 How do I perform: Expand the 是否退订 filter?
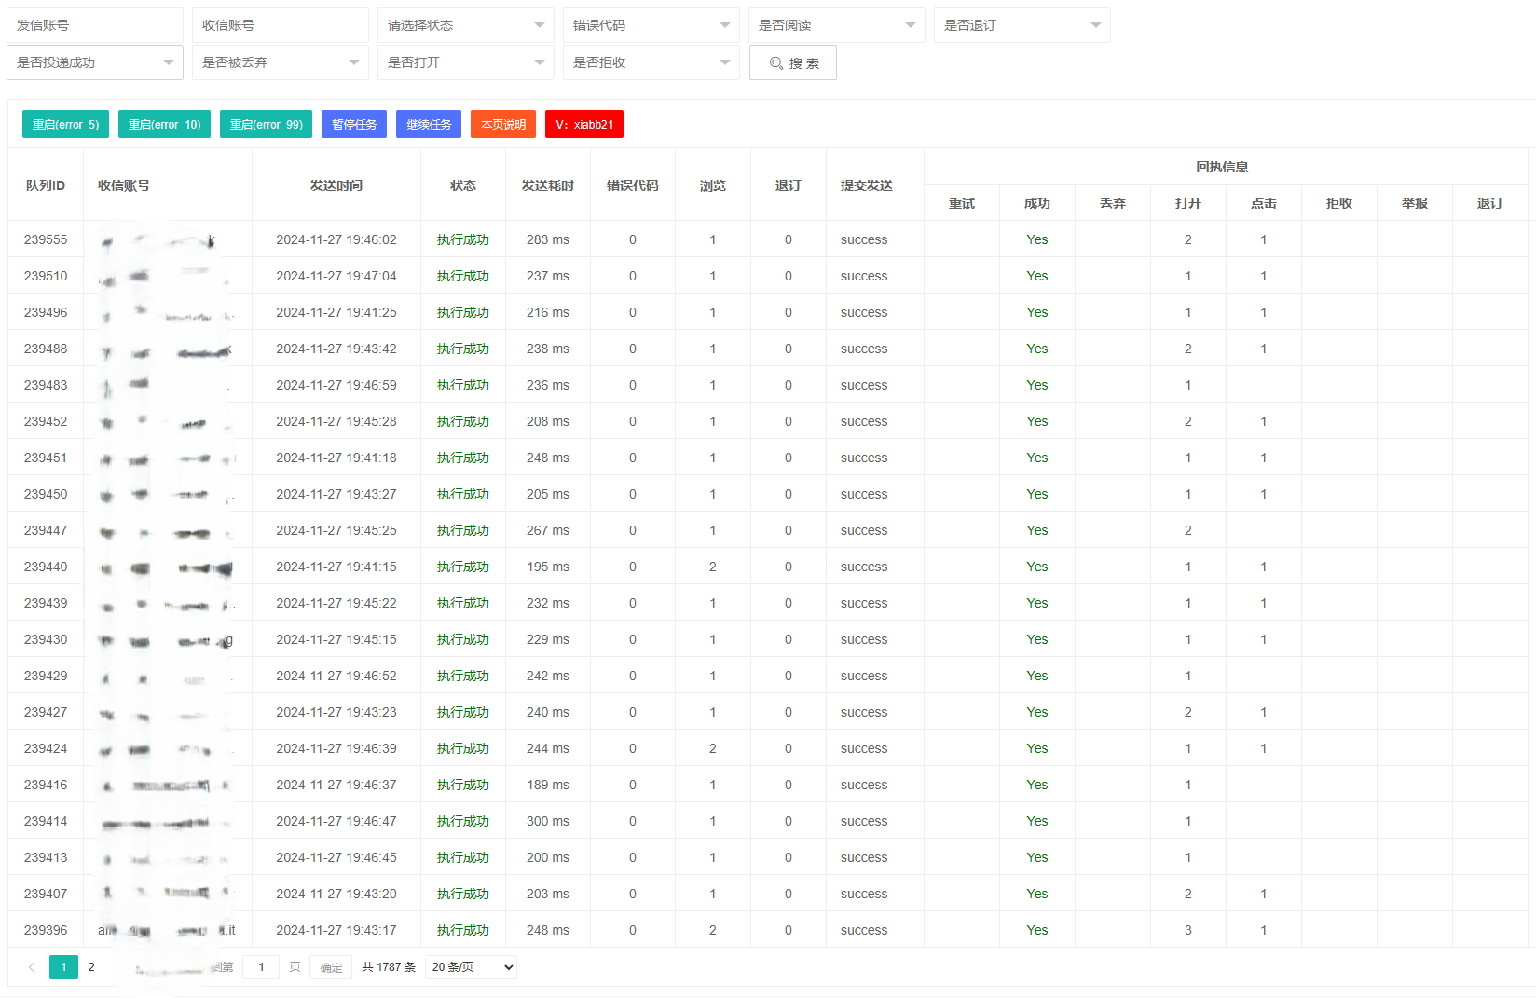(x=1022, y=25)
